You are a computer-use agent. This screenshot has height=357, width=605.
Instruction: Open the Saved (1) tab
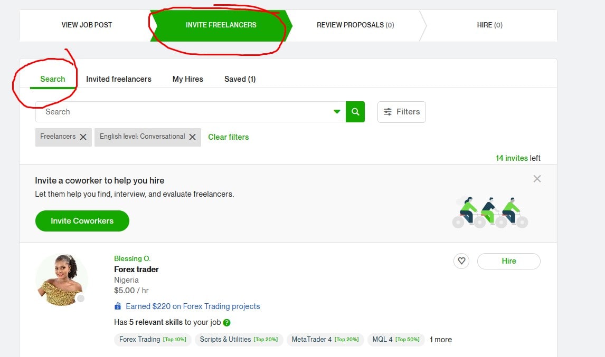pos(240,79)
